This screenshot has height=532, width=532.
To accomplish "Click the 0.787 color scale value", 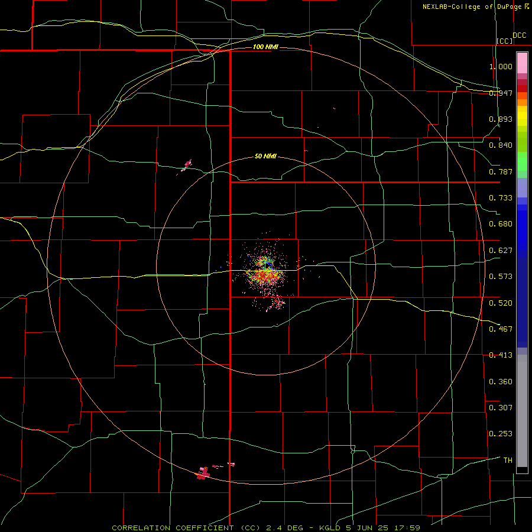I will pos(501,171).
